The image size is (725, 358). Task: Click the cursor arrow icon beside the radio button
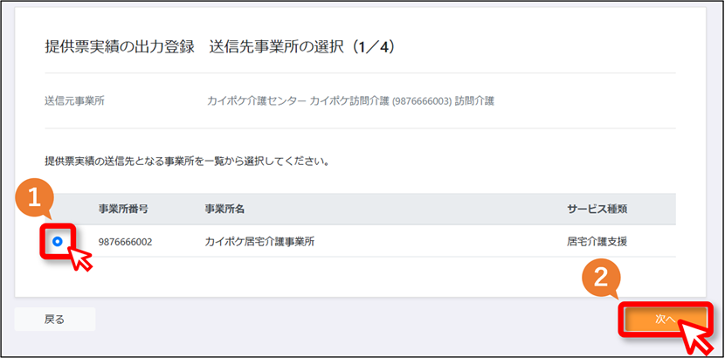[80, 258]
